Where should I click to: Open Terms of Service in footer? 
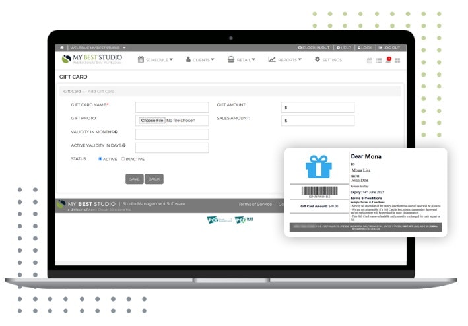(255, 204)
